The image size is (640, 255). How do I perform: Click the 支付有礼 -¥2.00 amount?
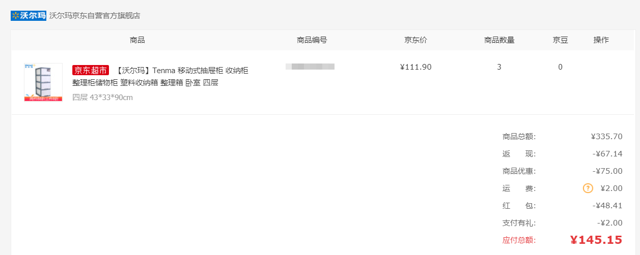pos(609,223)
